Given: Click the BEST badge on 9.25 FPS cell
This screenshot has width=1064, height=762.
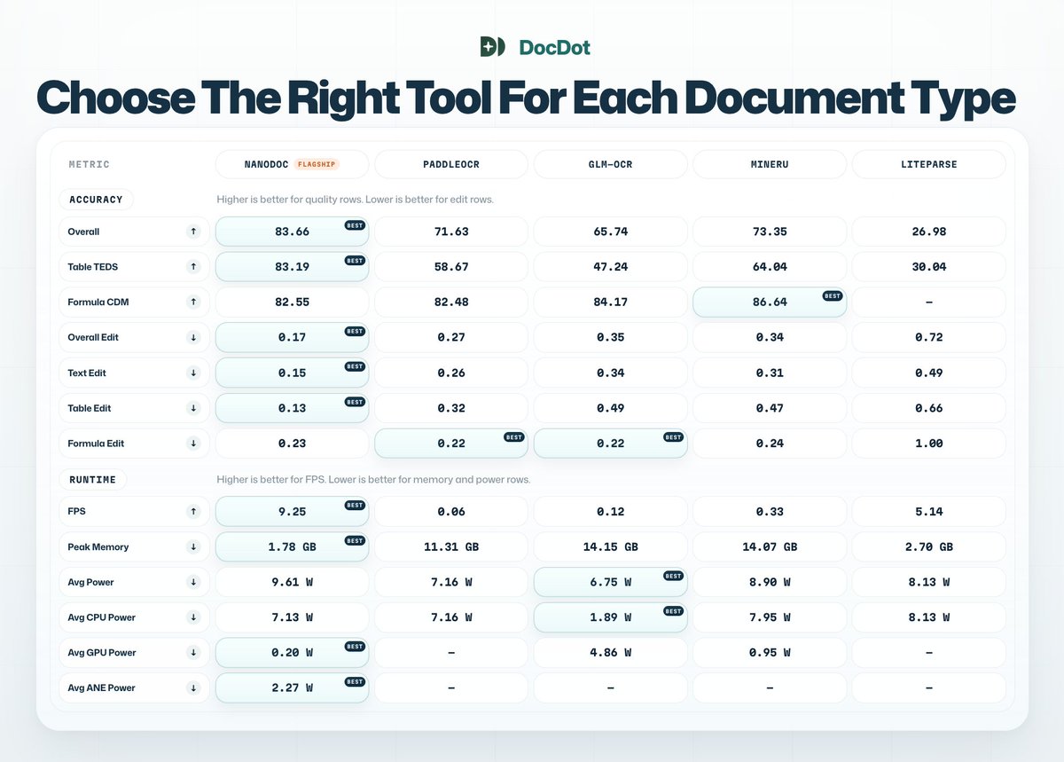Looking at the screenshot, I should point(355,506).
